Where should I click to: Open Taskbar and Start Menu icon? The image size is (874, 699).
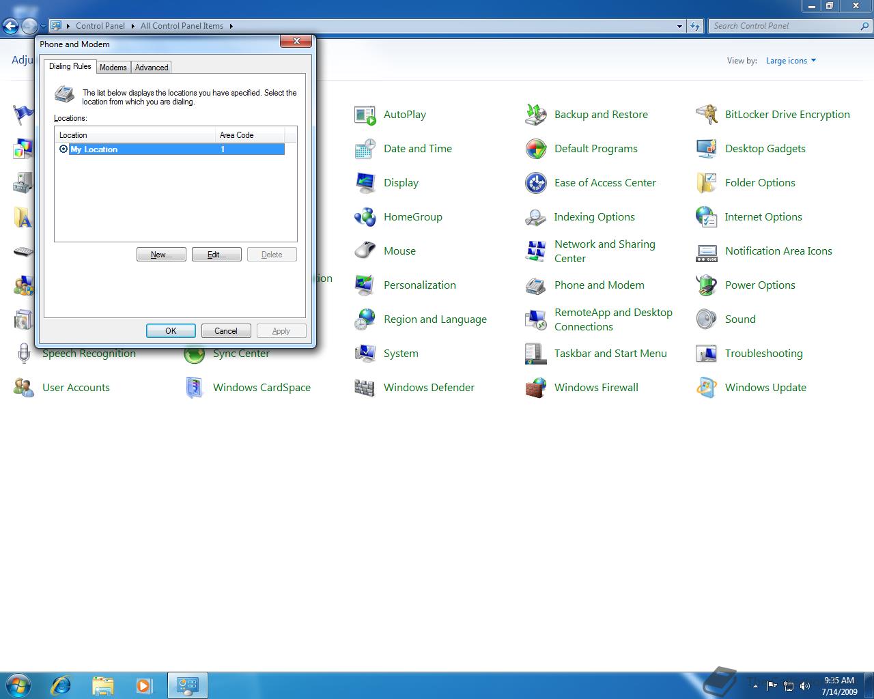pos(535,354)
